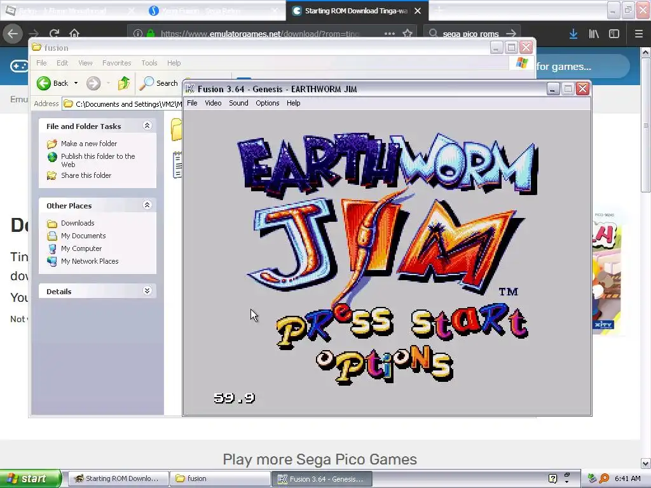Click the Windows Start button

tap(31, 478)
